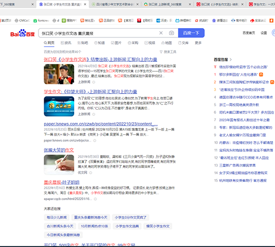Viewport: 275px width, 247px height.
Task: Open the 哔哩哔哩 bookmark
Action: (x=183, y=21)
